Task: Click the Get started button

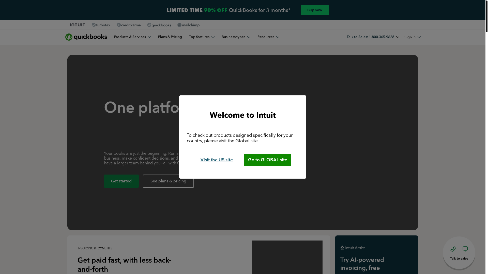Action: pyautogui.click(x=121, y=181)
